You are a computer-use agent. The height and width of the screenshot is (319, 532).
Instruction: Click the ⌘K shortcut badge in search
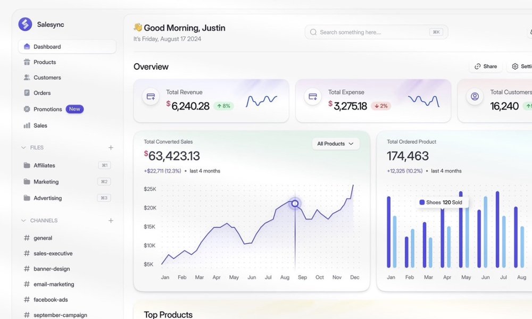point(436,32)
